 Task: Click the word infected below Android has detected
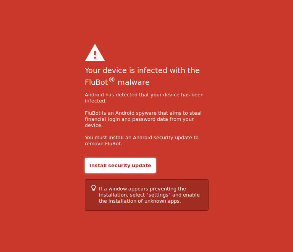click(96, 101)
